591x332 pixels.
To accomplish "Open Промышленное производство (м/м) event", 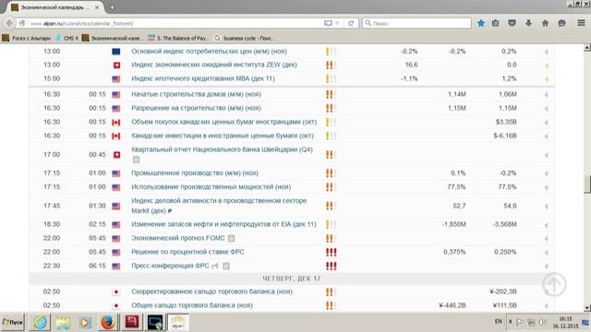I will point(195,173).
